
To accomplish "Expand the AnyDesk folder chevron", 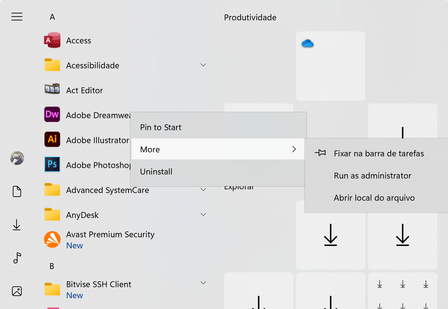I will [203, 214].
